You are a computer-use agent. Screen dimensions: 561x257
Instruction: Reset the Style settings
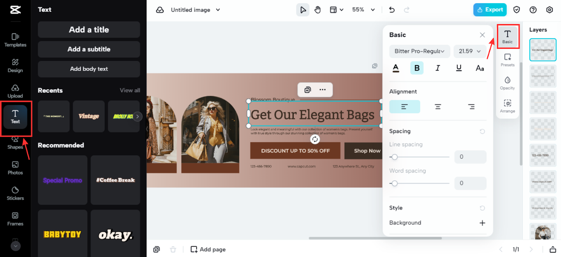coord(482,208)
